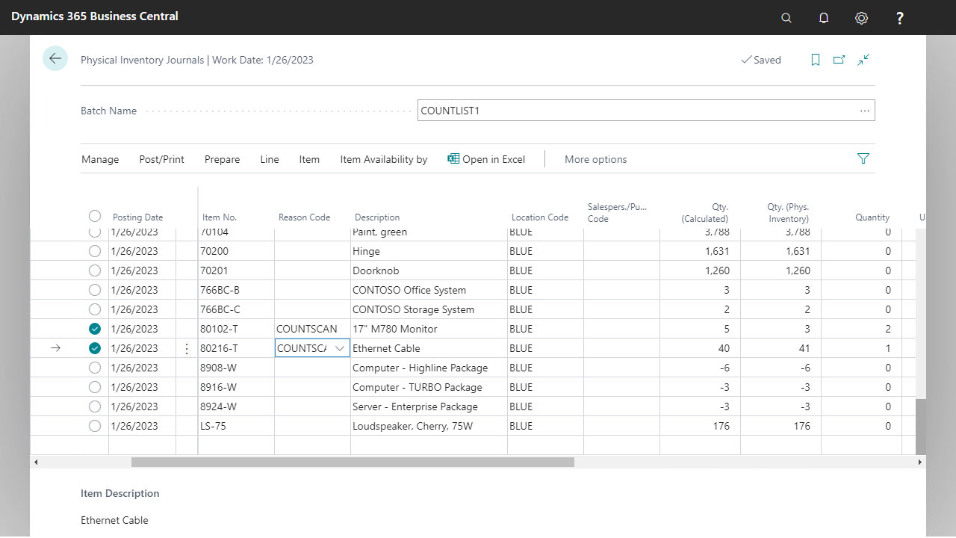Show more options for 80216-T row
This screenshot has height=538, width=956.
point(187,348)
